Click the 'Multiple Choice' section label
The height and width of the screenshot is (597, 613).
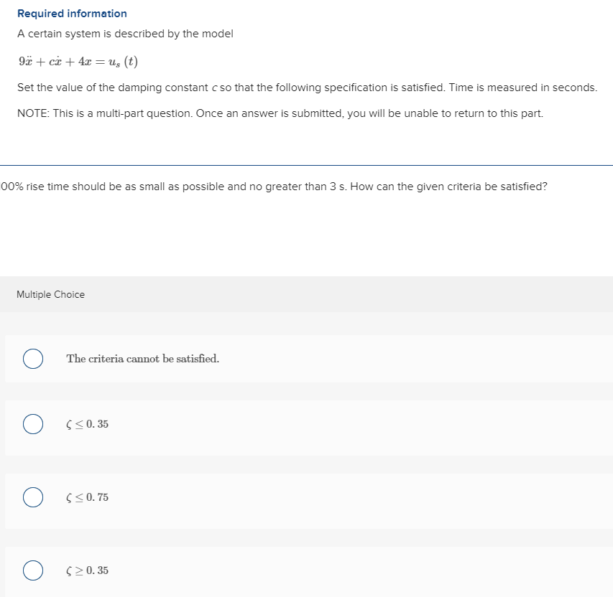click(50, 294)
